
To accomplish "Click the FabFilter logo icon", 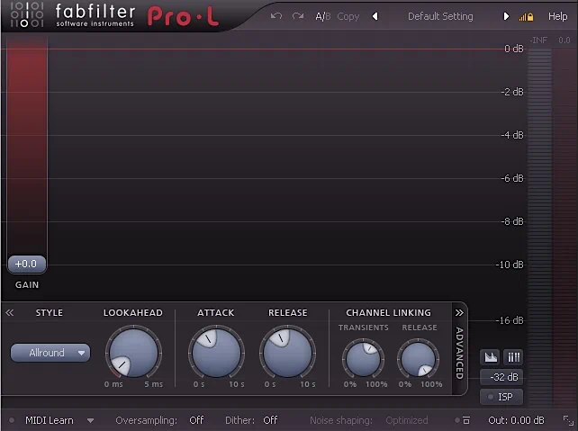I will pos(27,14).
